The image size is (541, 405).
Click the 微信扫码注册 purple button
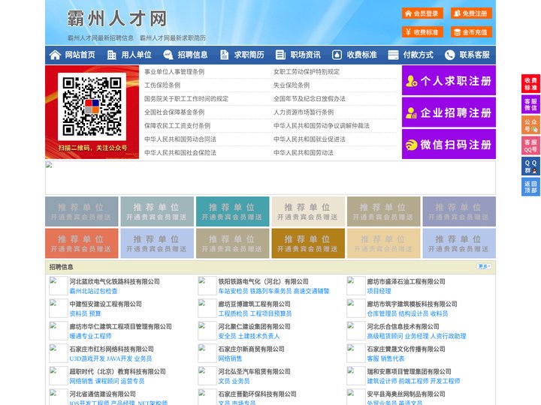point(449,144)
